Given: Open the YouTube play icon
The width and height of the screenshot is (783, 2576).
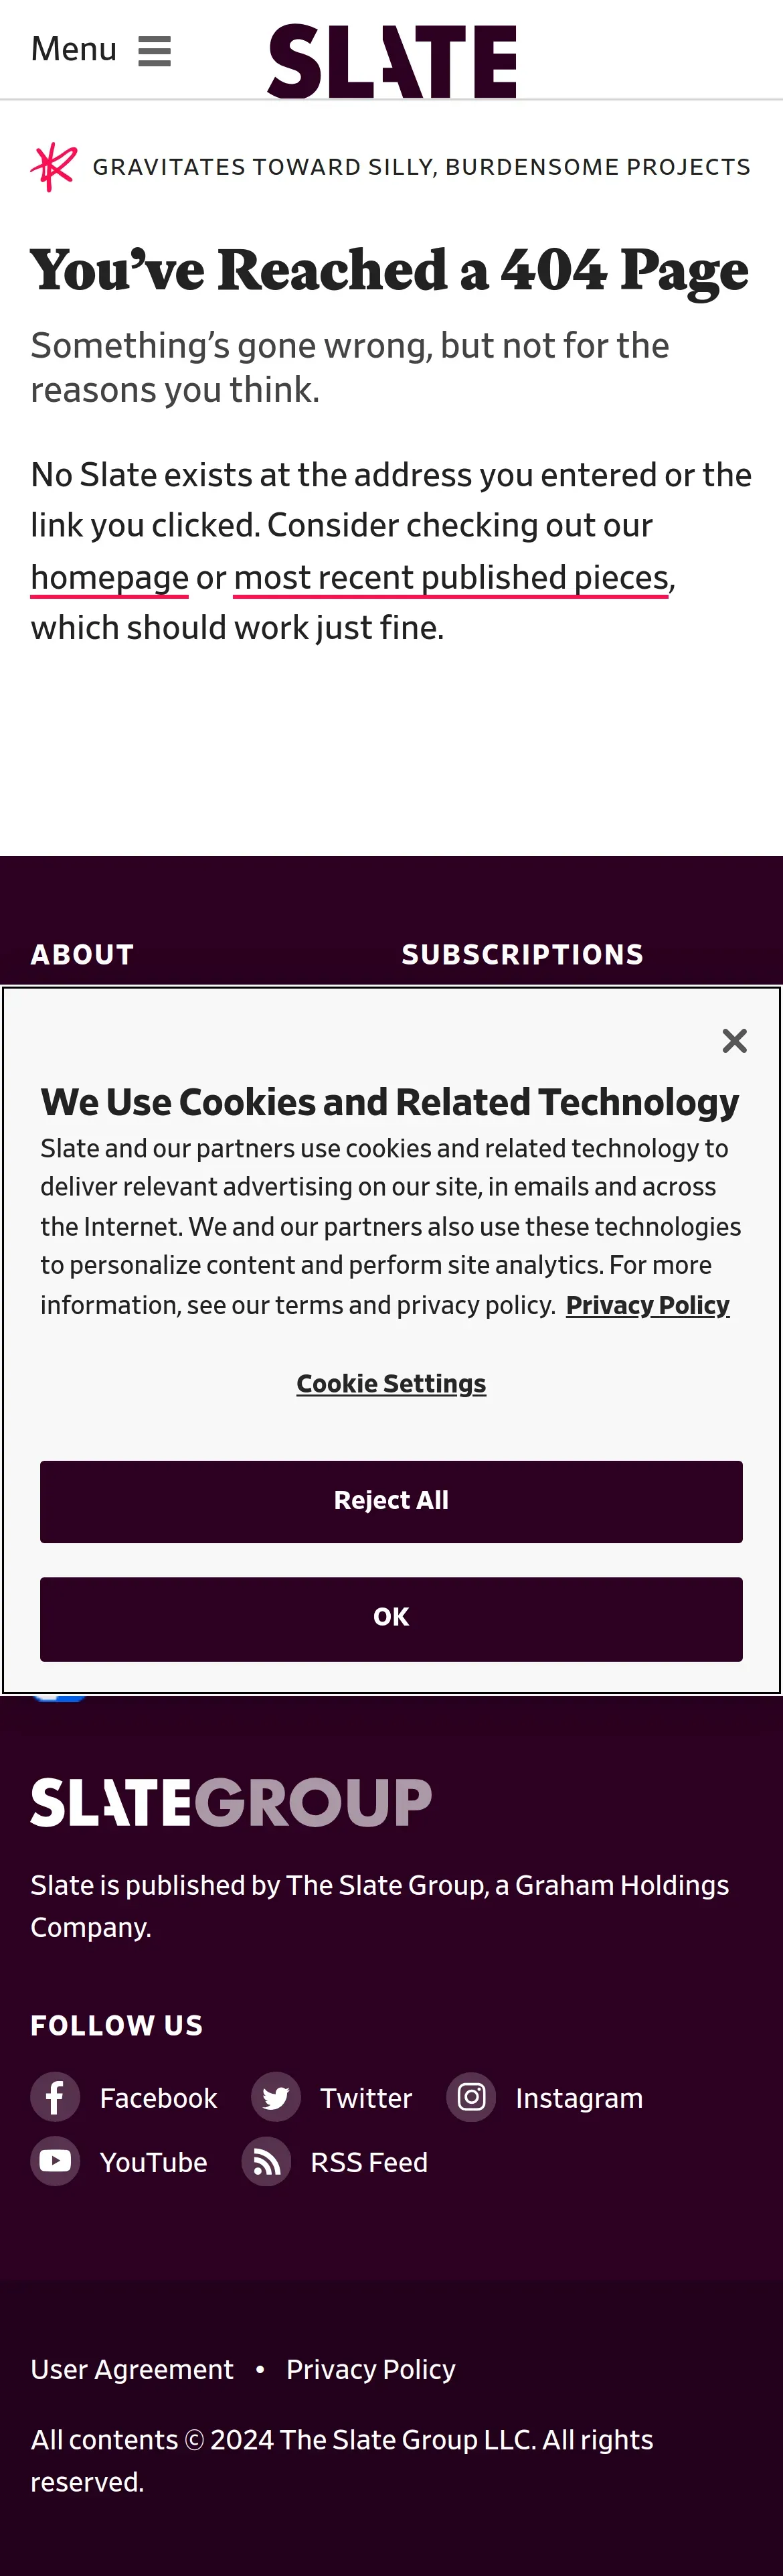Looking at the screenshot, I should pyautogui.click(x=55, y=2161).
